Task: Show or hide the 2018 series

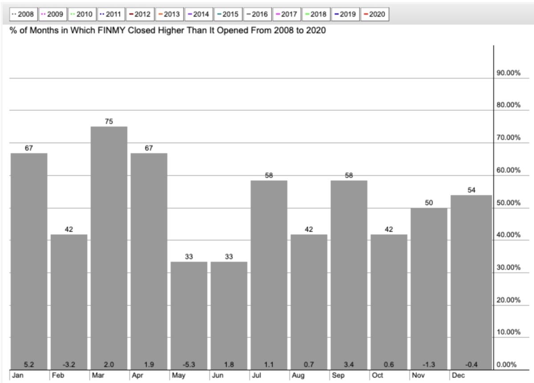Action: [316, 14]
